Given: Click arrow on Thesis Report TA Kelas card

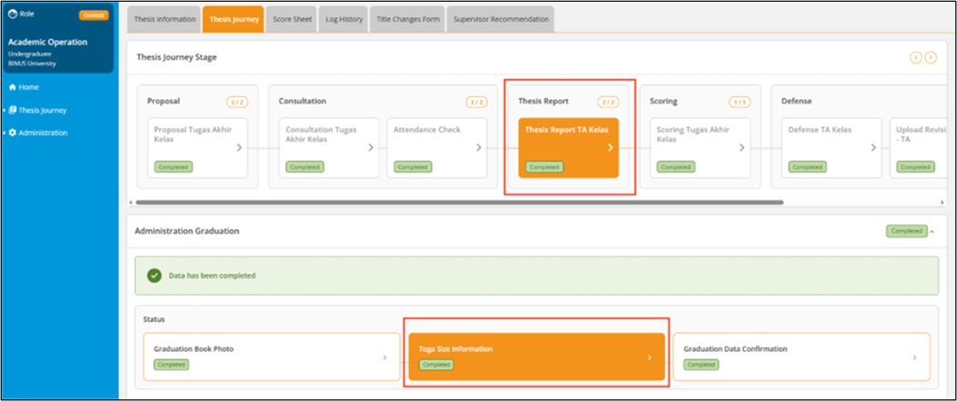Looking at the screenshot, I should coord(610,147).
